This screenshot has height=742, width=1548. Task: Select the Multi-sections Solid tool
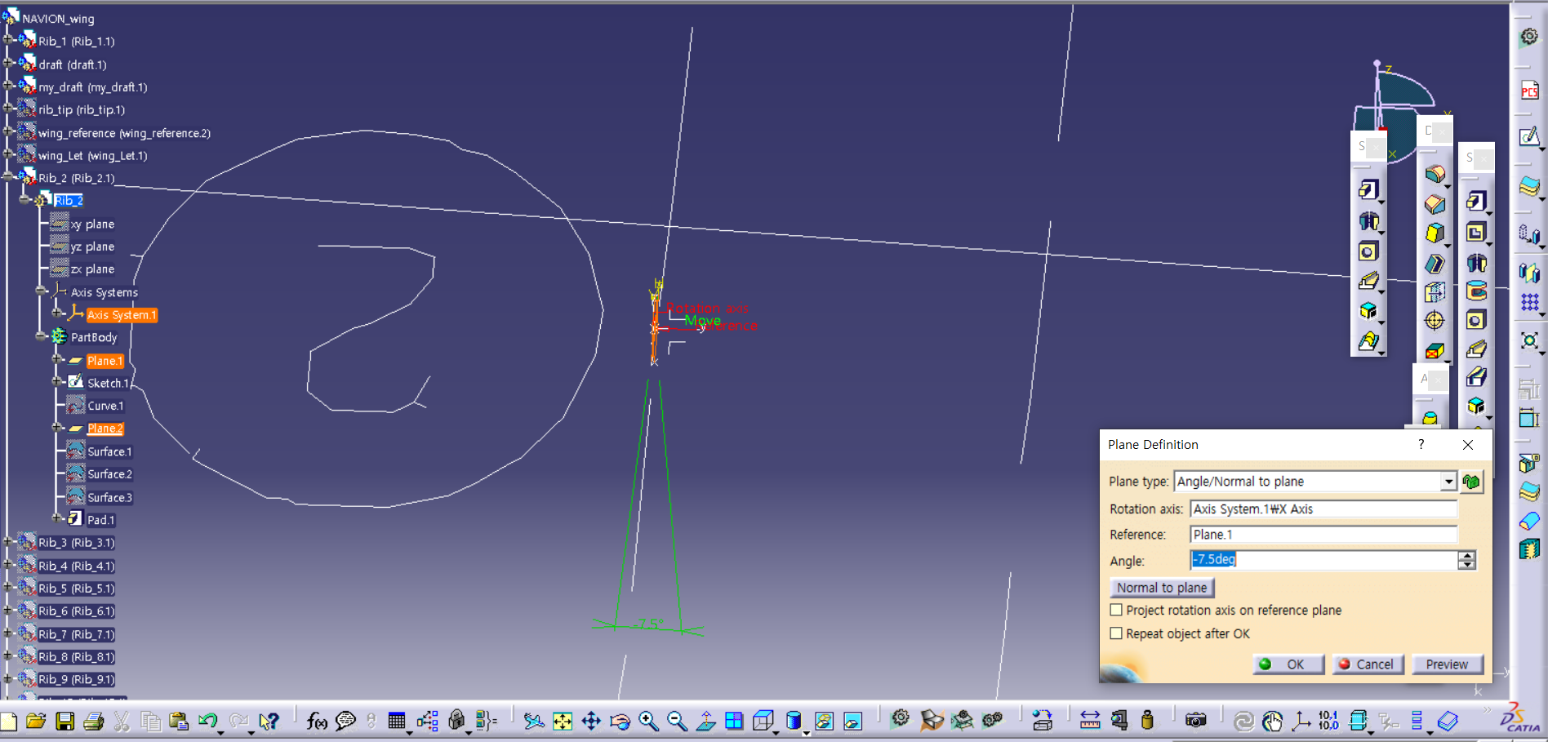pyautogui.click(x=1369, y=341)
